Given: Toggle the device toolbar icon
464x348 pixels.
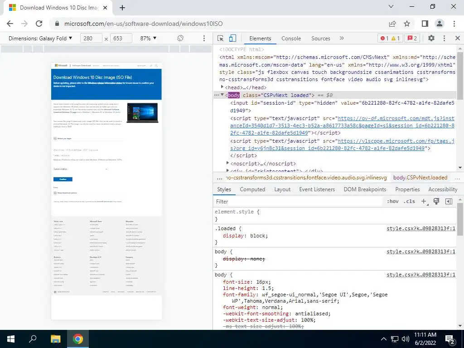Looking at the screenshot, I should [232, 39].
